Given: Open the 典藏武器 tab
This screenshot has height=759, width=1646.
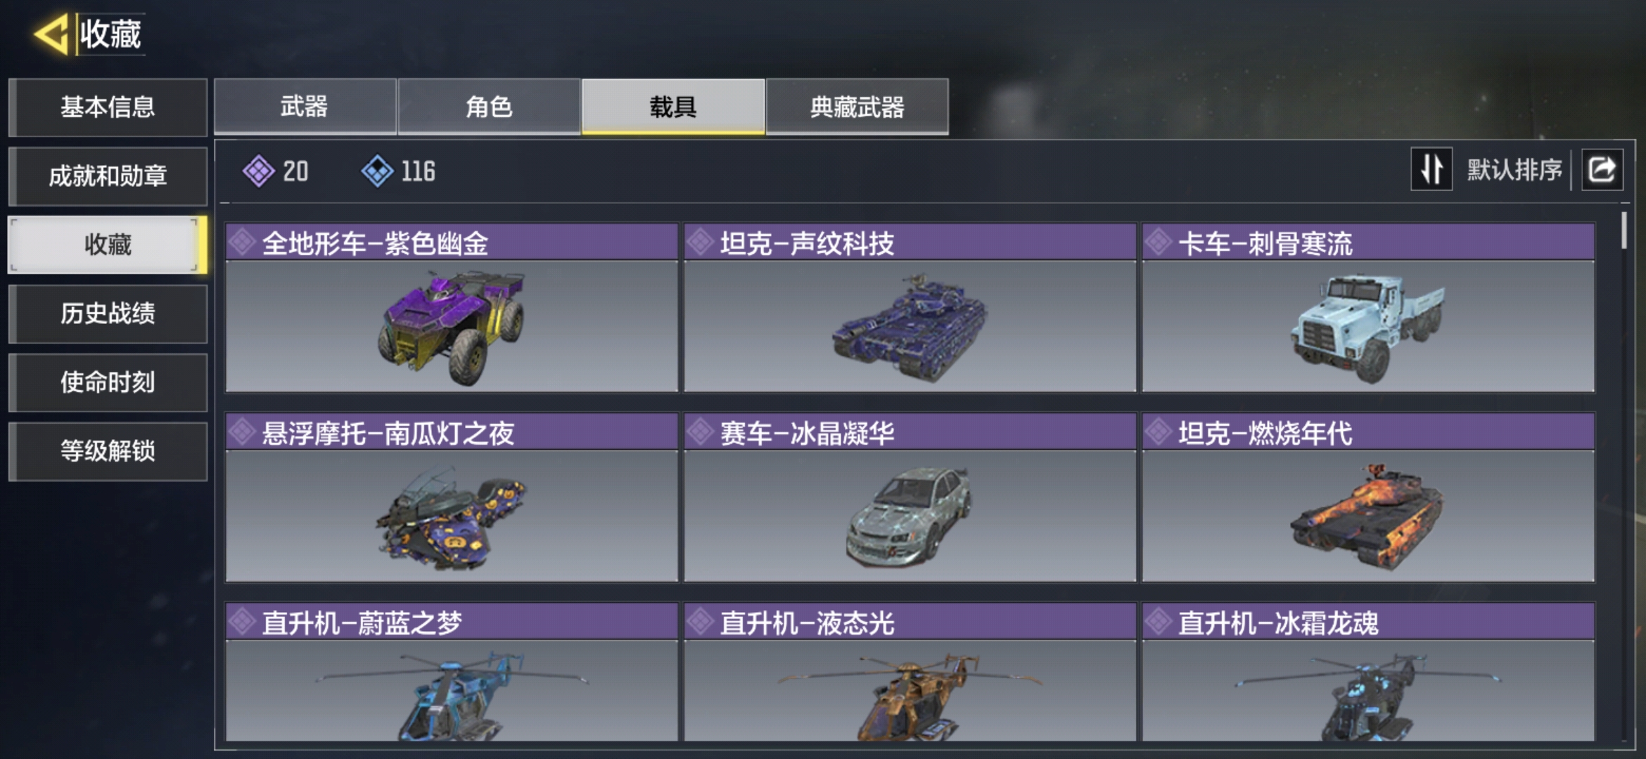Looking at the screenshot, I should pos(857,106).
